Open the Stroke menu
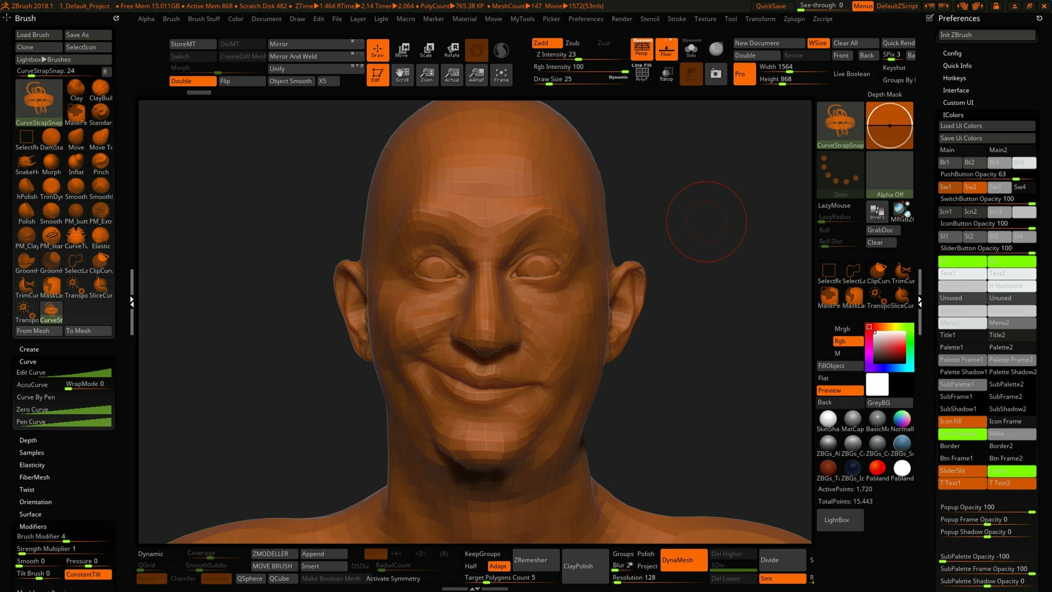This screenshot has height=592, width=1052. pos(676,19)
